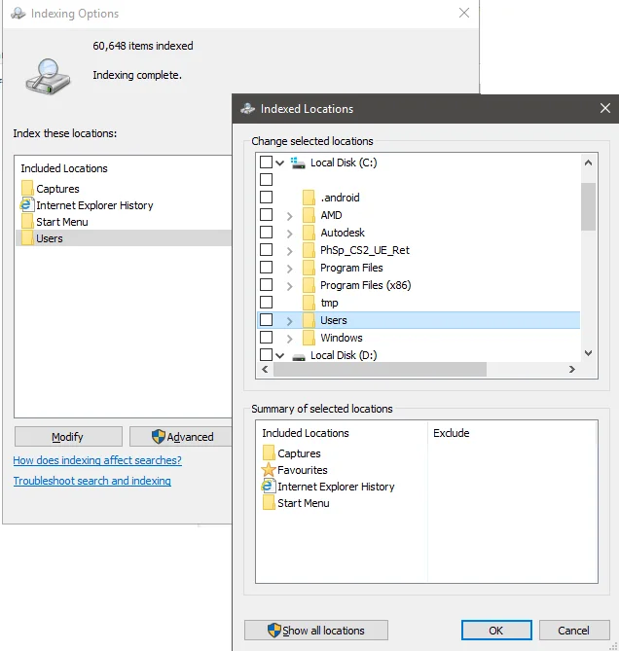The width and height of the screenshot is (619, 651).
Task: Click Captures folder icon in summary list
Action: point(269,452)
